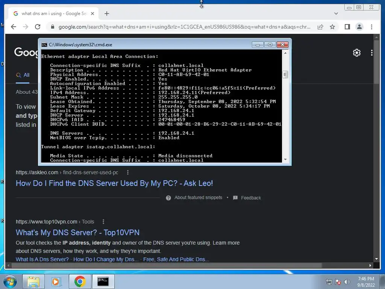Click Default Gateway line in cmd

point(122,111)
